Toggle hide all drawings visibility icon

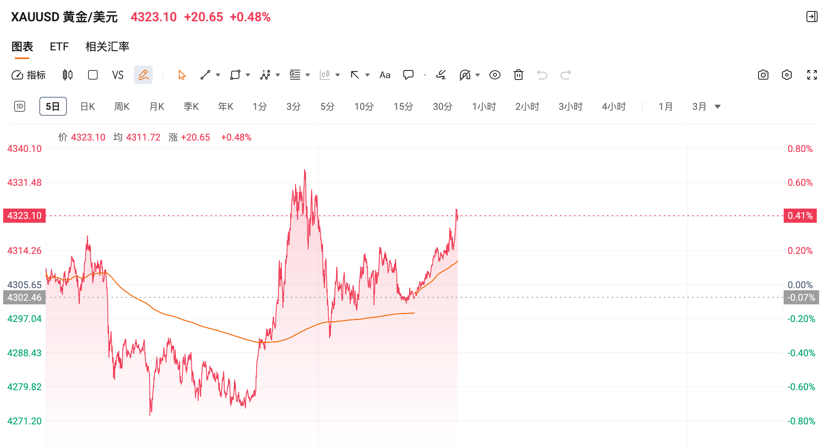point(495,75)
